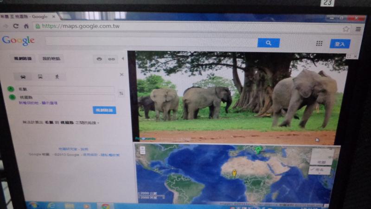The image size is (371, 209).
Task: Print the directions with printer icon
Action: point(99,59)
